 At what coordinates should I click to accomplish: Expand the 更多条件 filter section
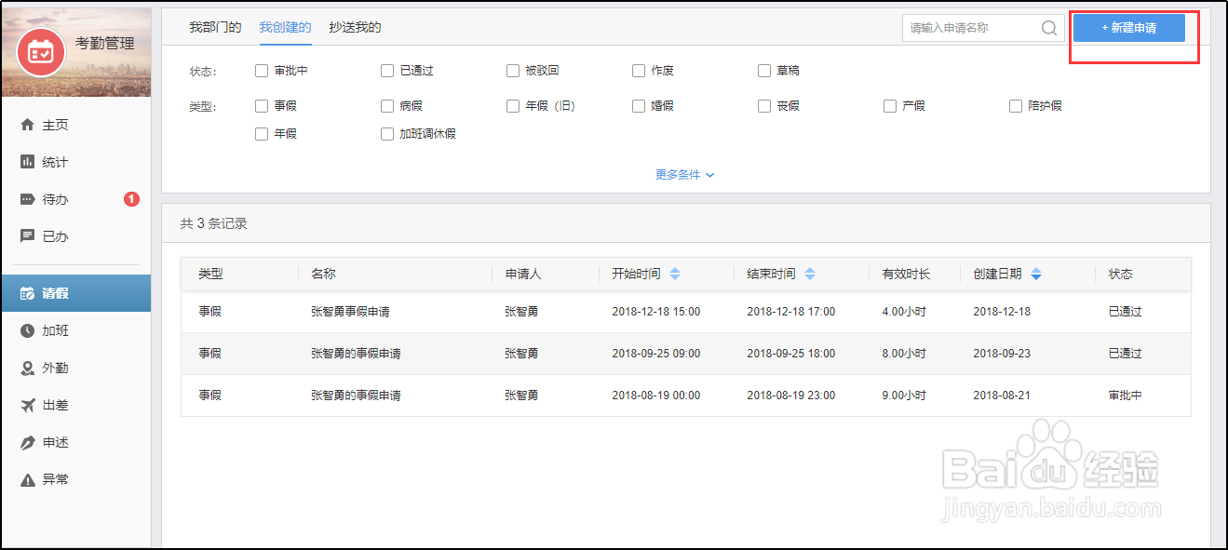click(684, 175)
